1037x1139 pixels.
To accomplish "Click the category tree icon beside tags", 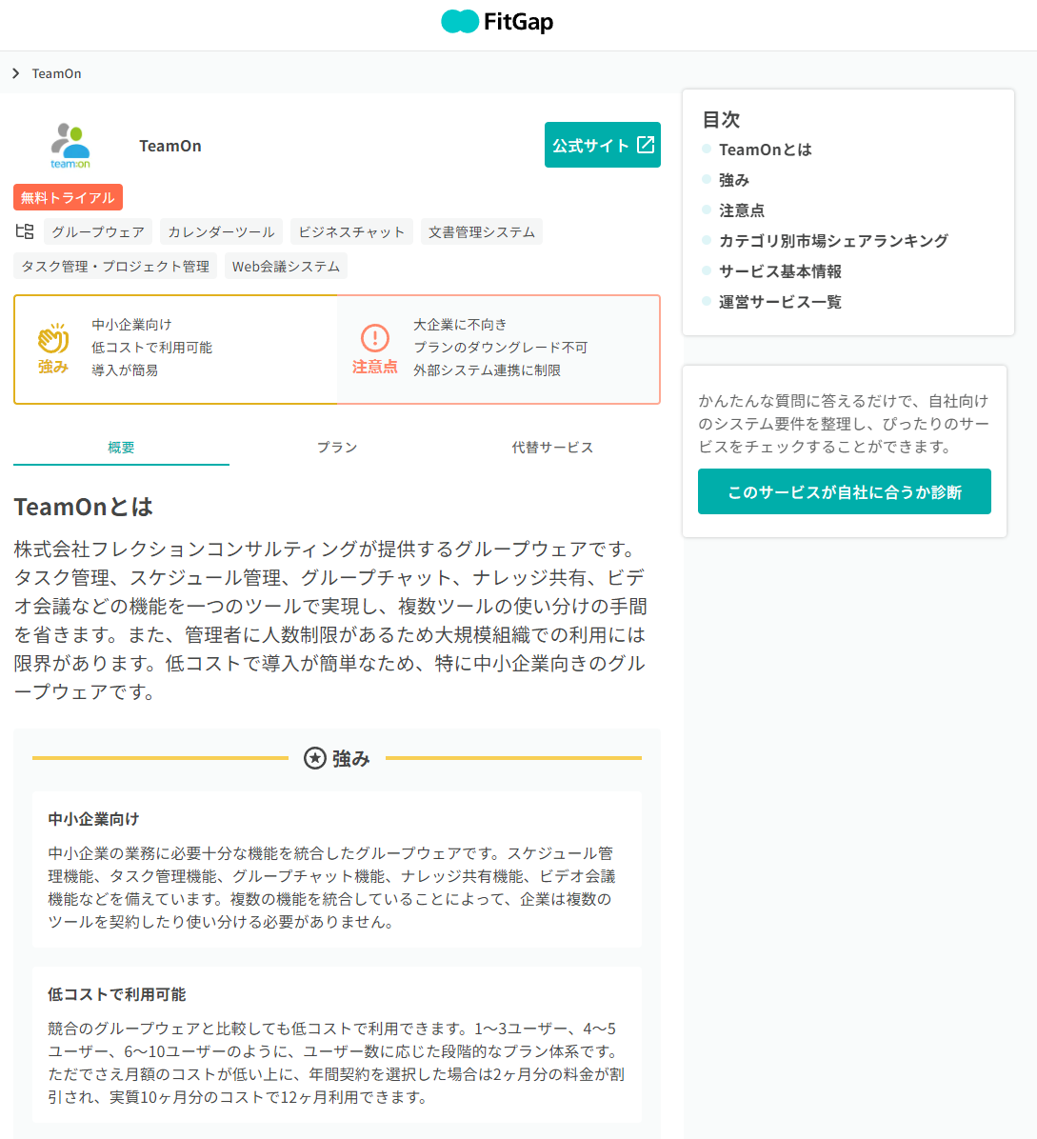I will [x=25, y=231].
